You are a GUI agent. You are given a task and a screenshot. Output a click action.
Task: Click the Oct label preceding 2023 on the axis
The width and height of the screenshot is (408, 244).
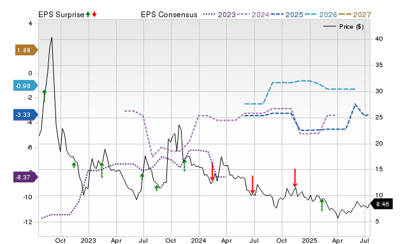(61, 240)
